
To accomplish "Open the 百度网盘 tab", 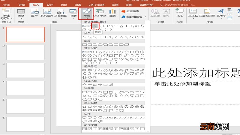I will click(146, 5).
